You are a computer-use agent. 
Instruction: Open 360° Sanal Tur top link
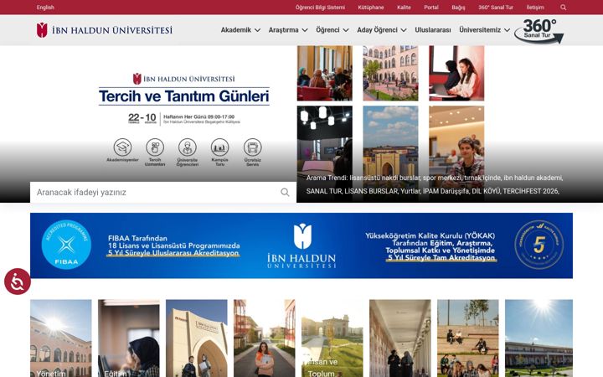(x=496, y=8)
